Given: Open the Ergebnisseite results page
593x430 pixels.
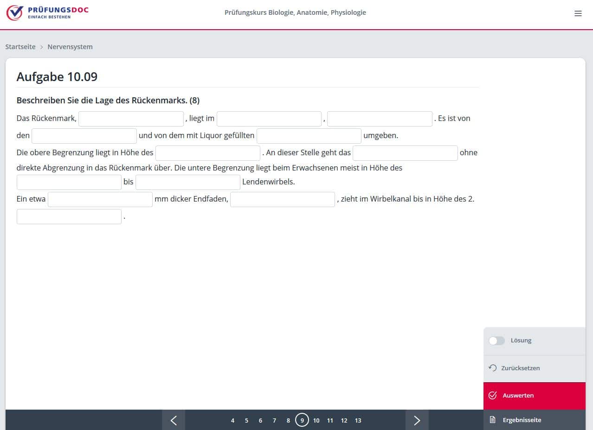Looking at the screenshot, I should point(522,420).
